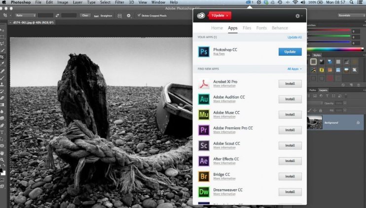Switch to the Home tab

point(217,28)
